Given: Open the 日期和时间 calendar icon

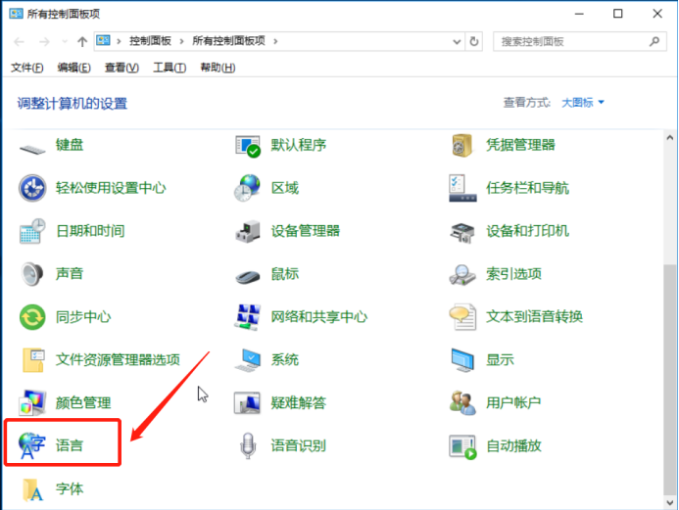Looking at the screenshot, I should pos(32,231).
